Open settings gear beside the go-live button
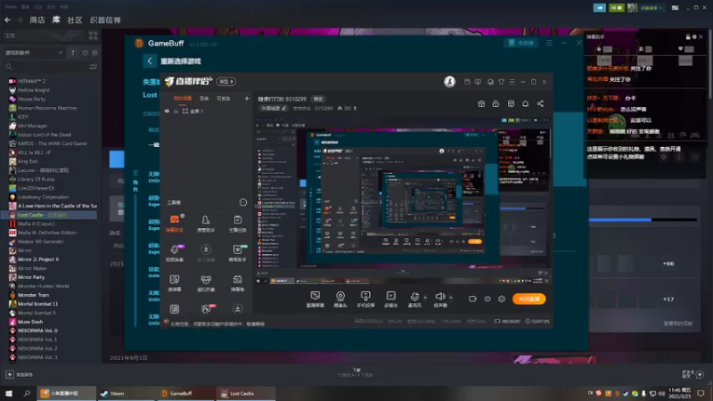 tap(502, 299)
